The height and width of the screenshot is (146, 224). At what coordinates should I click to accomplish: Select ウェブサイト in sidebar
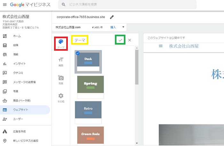pyautogui.click(x=25, y=110)
